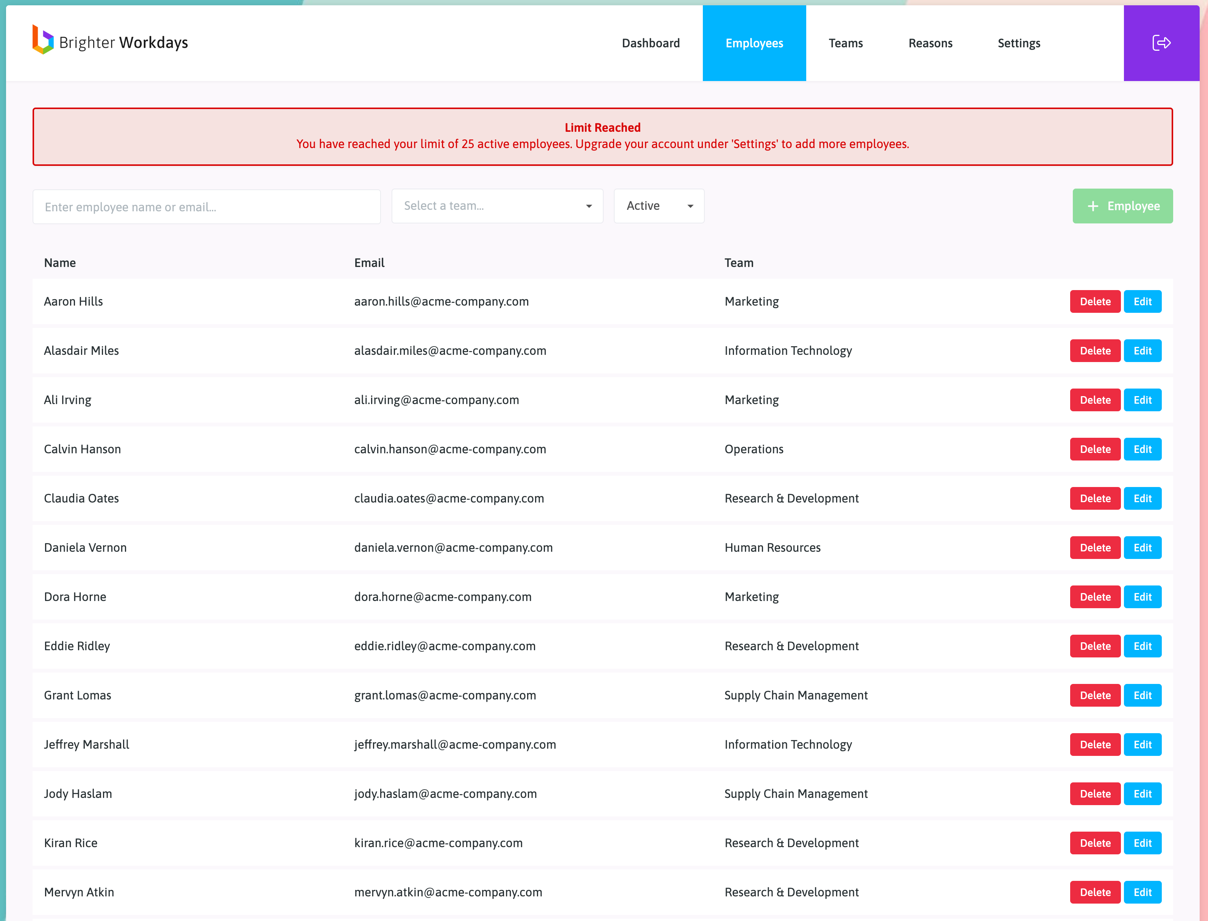Edit employee Mervyn Atkin

(x=1142, y=893)
